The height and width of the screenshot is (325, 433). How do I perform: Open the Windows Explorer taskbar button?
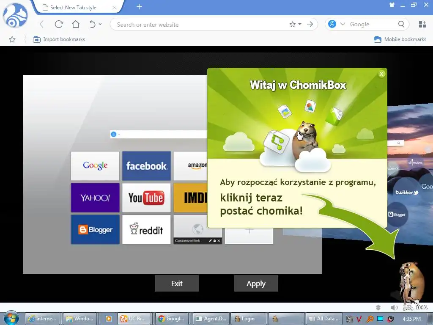(x=80, y=319)
